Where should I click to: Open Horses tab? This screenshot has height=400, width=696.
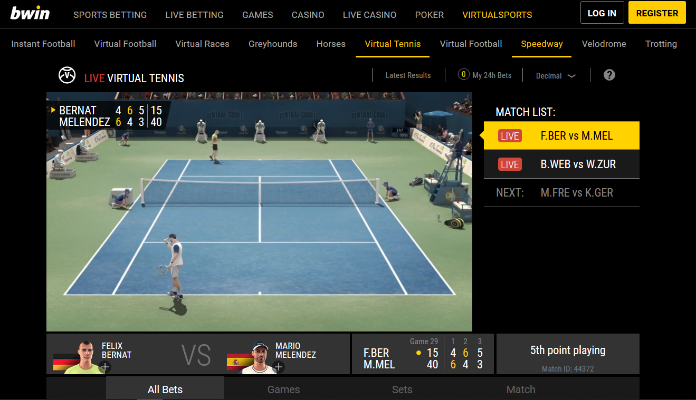coord(331,44)
